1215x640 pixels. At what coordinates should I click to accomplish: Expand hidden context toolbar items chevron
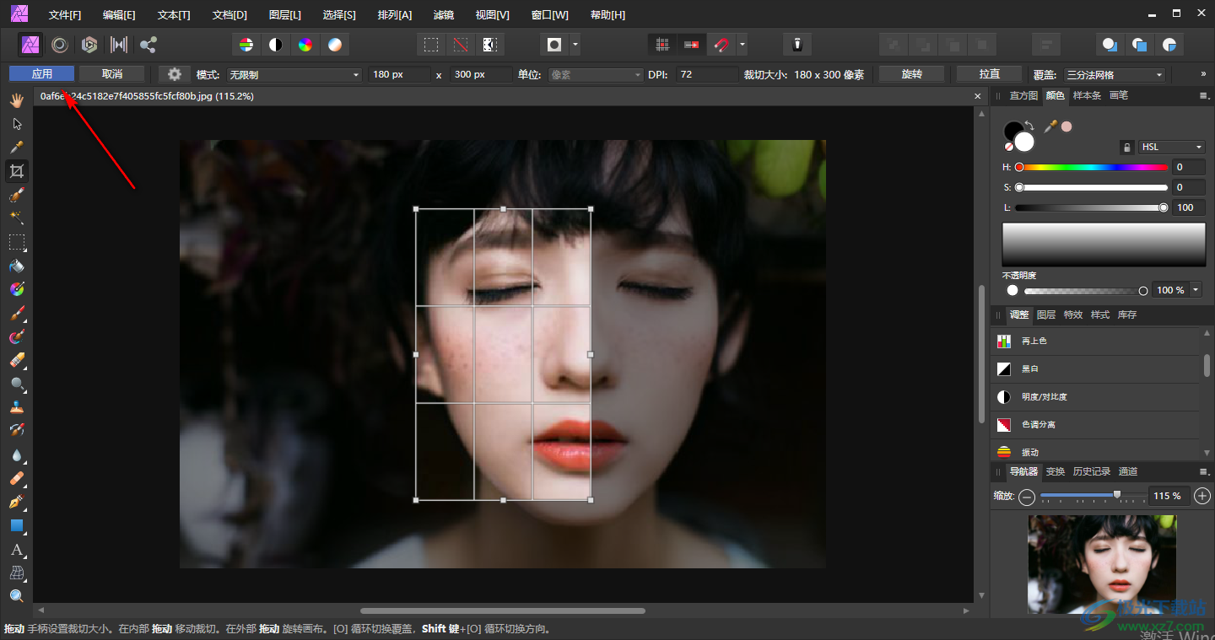pos(1203,74)
